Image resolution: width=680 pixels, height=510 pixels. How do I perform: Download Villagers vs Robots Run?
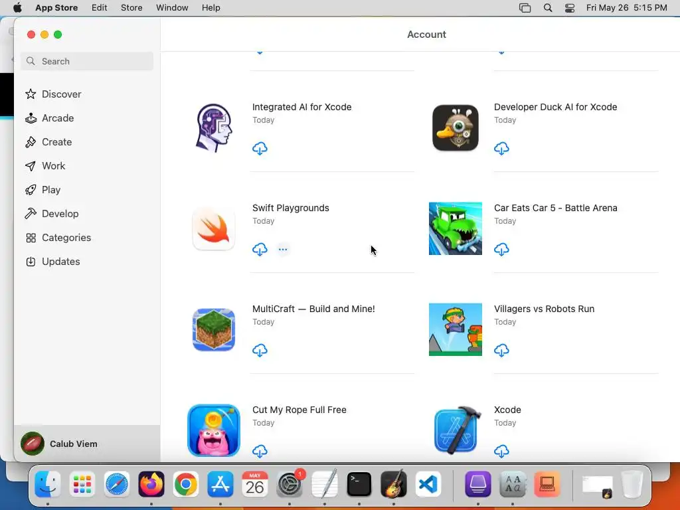(x=501, y=351)
